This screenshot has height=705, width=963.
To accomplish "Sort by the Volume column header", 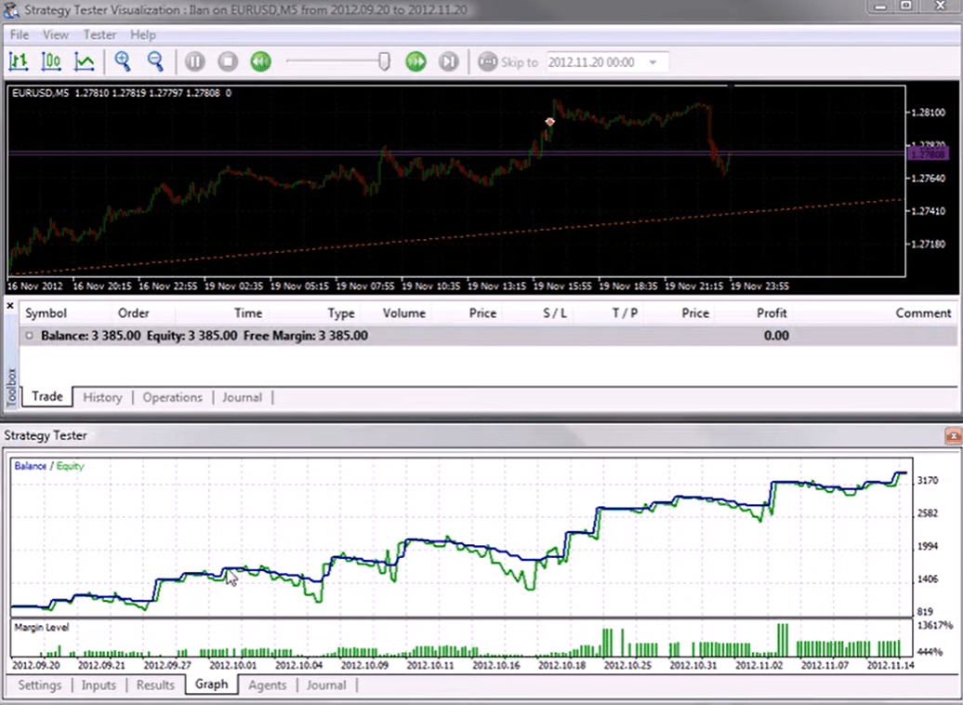I will click(x=404, y=313).
